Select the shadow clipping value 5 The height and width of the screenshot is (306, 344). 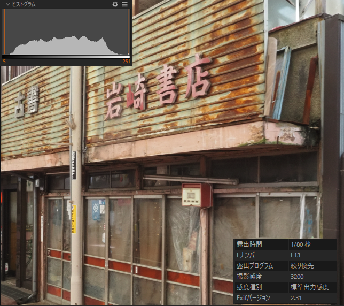point(4,62)
